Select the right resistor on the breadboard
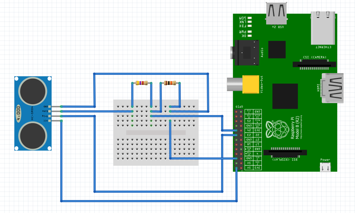The height and width of the screenshot is (213, 355). (170, 83)
